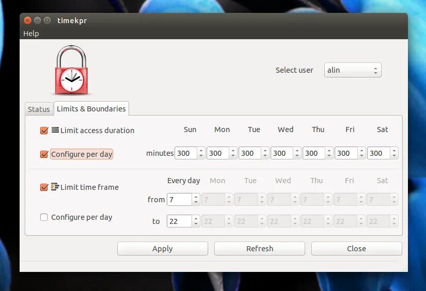The image size is (426, 291).
Task: Click the Close button
Action: click(356, 248)
